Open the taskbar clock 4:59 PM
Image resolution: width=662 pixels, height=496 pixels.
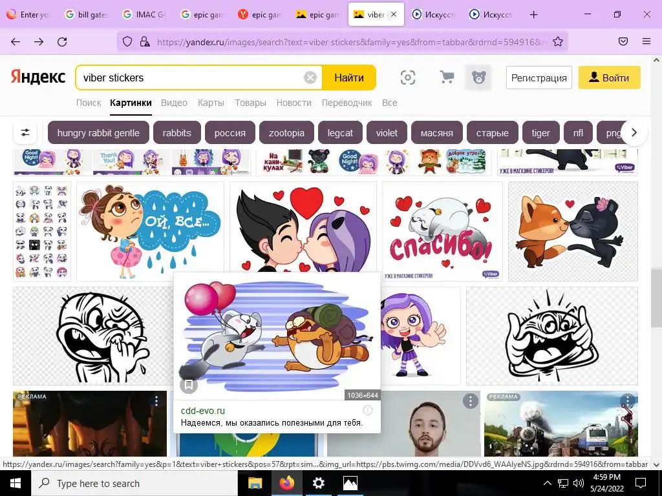click(x=606, y=483)
